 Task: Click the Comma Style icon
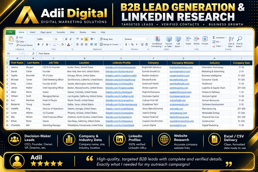[137, 44]
